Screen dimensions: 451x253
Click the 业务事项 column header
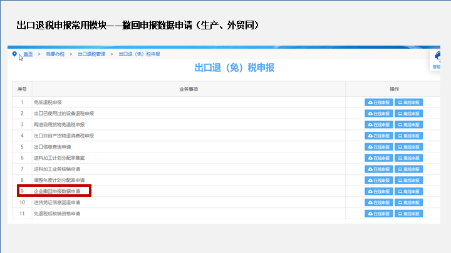tap(189, 89)
